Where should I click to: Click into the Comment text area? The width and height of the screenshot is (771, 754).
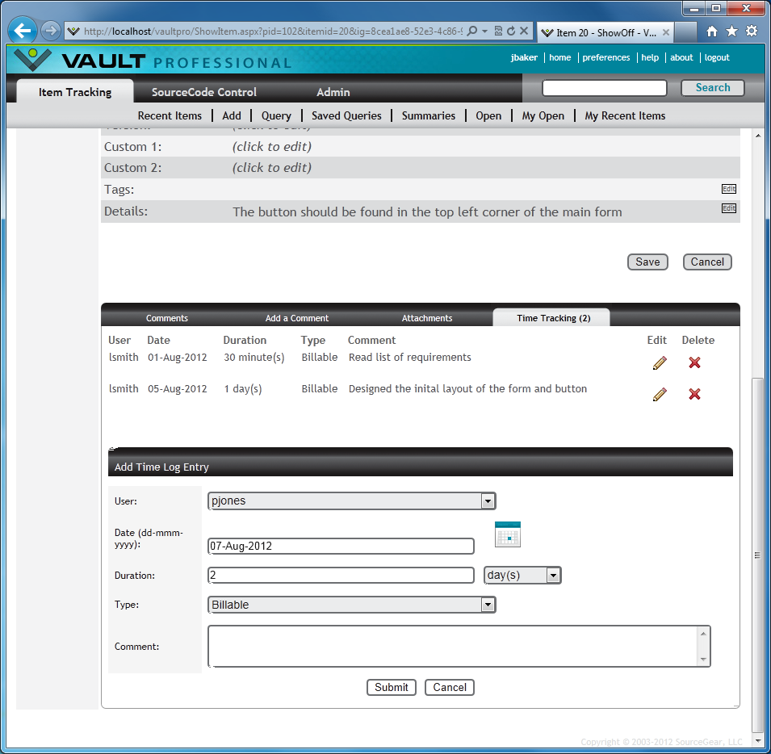tap(452, 647)
